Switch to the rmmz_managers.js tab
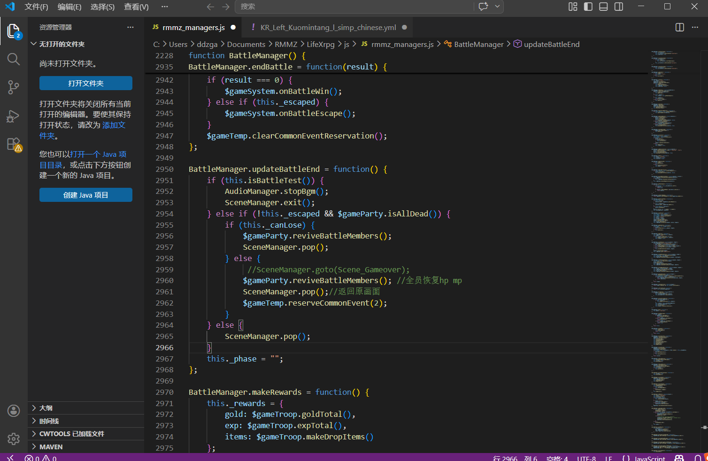 tap(193, 28)
